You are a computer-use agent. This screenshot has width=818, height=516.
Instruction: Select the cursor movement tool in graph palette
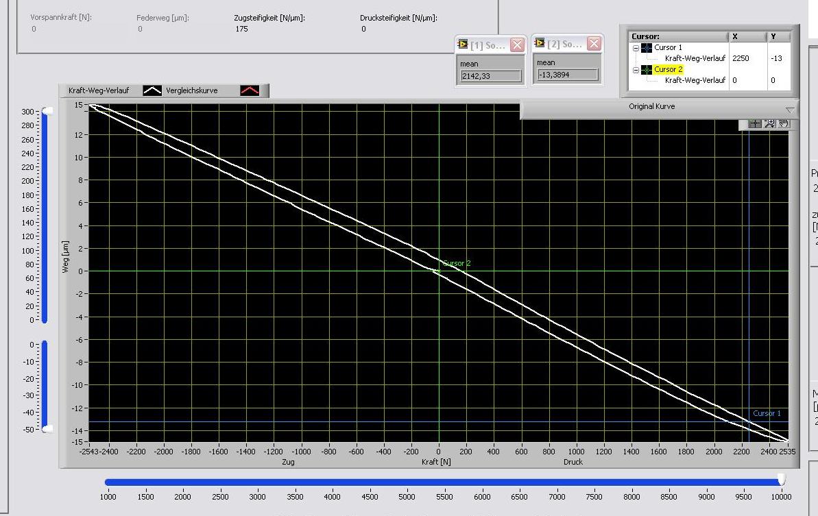coord(754,123)
